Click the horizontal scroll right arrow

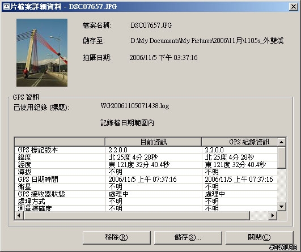click(273, 215)
